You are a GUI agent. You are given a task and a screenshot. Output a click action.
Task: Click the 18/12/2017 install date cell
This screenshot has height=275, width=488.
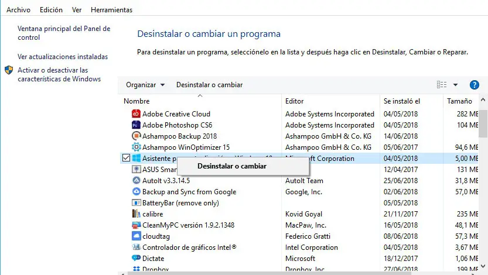(x=401, y=259)
